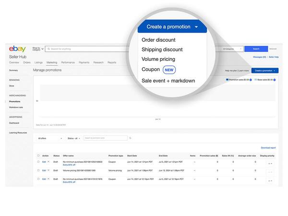Tick the select-all checkbox in the table header
The width and height of the screenshot is (288, 216).
click(x=38, y=156)
